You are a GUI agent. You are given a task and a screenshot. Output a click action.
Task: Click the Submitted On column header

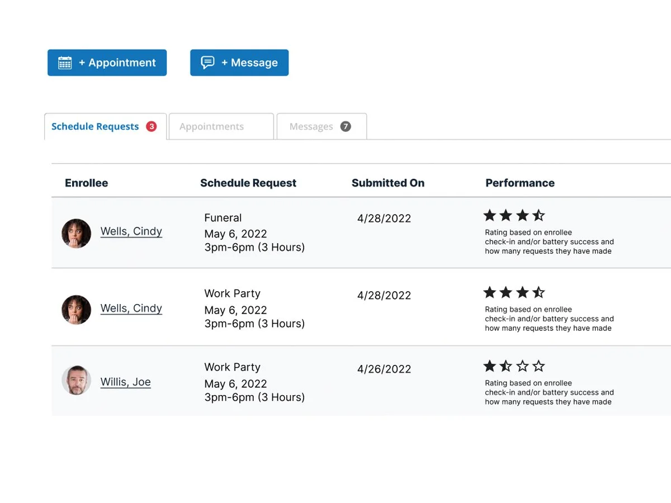[x=388, y=183]
